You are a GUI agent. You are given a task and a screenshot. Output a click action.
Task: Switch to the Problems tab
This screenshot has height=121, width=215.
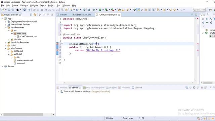click(x=124, y=88)
